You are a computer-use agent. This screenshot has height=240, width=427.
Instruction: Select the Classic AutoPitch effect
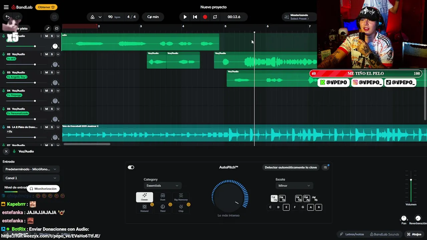click(x=144, y=197)
